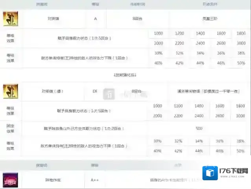
Task: Click the purple 阵地作成 skill icon
Action: coord(10,180)
